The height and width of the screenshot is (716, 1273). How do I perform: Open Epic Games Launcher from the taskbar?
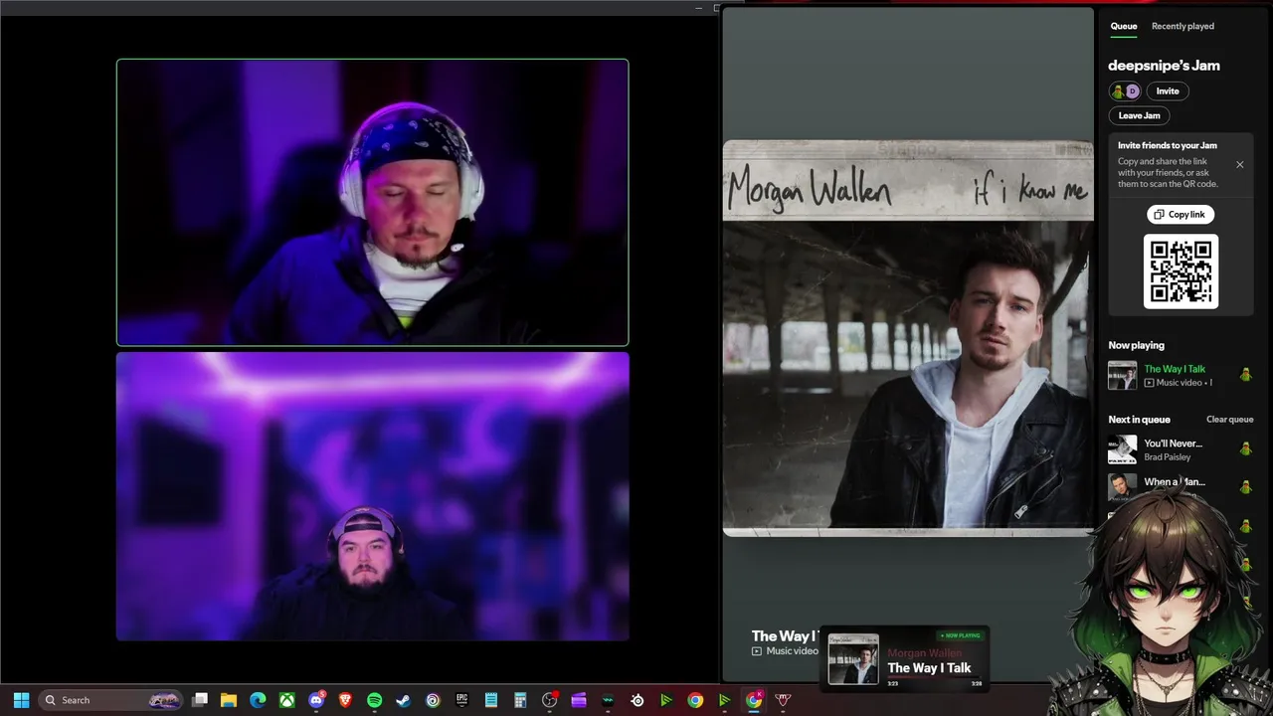click(461, 700)
